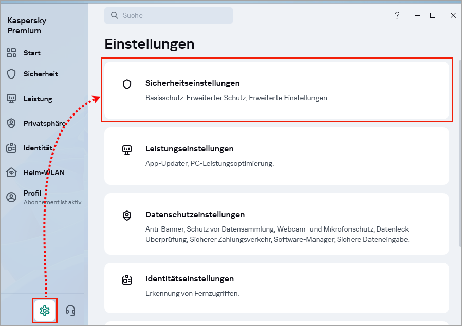
Task: Open support via the headset icon
Action: click(x=71, y=310)
